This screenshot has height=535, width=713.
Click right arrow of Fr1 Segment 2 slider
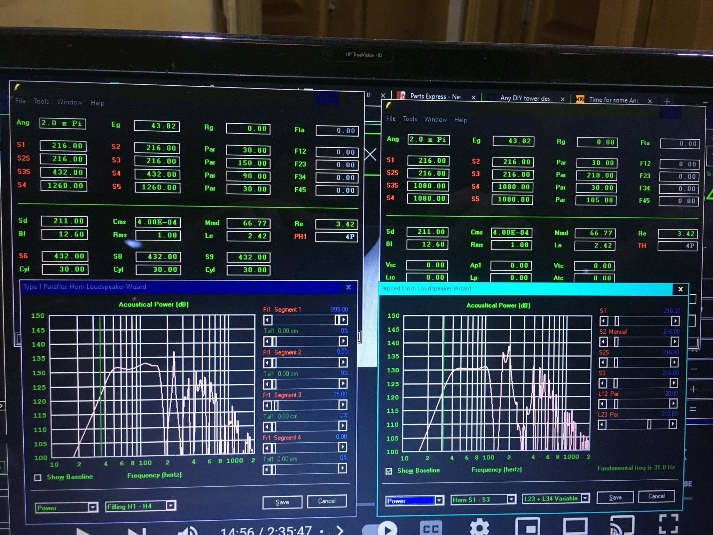(x=343, y=362)
